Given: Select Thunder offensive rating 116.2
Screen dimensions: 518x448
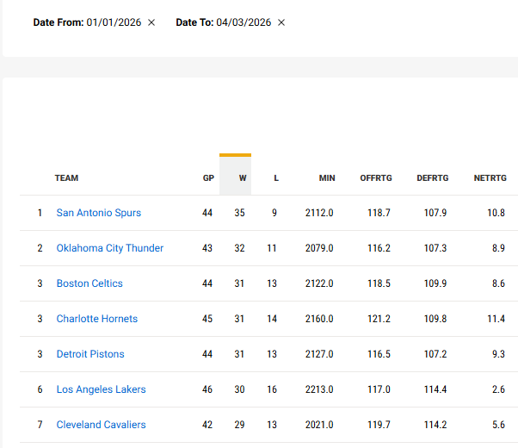Looking at the screenshot, I should click(x=379, y=248).
